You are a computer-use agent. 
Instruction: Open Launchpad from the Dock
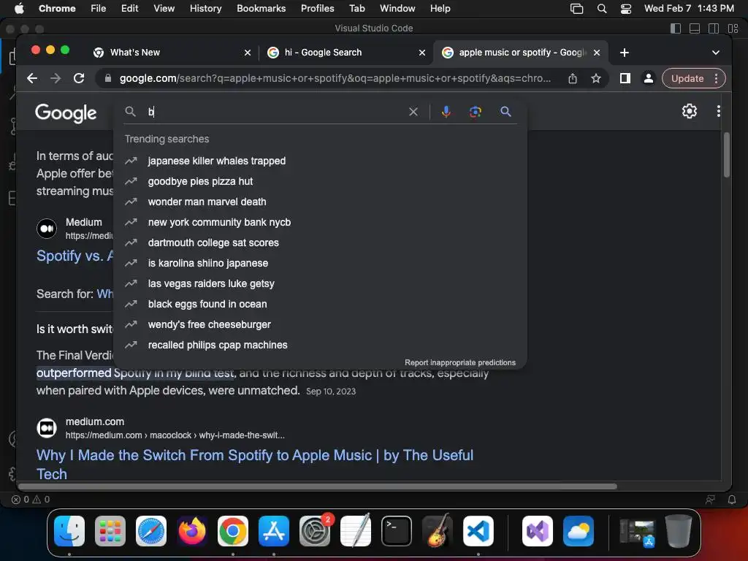110,531
